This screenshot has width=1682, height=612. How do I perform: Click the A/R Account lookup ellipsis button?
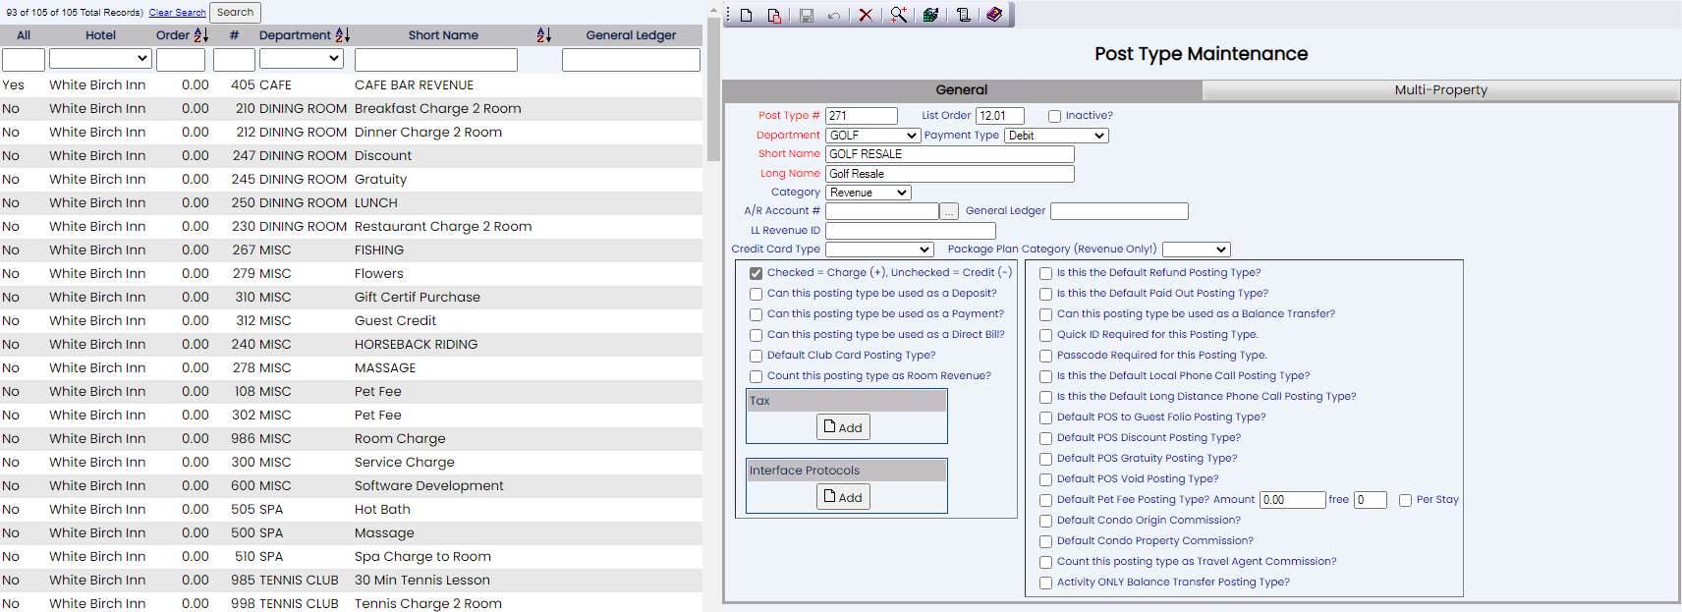[x=948, y=211]
